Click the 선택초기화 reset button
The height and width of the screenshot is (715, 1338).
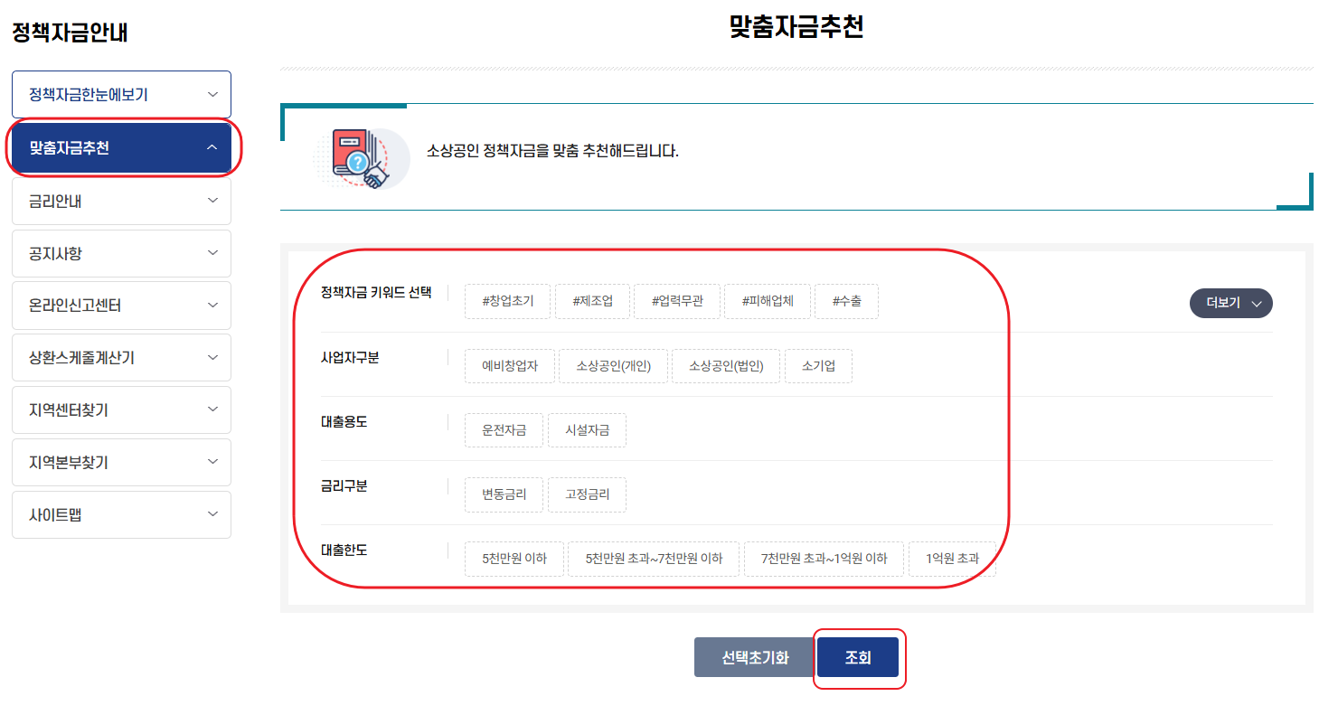click(755, 657)
